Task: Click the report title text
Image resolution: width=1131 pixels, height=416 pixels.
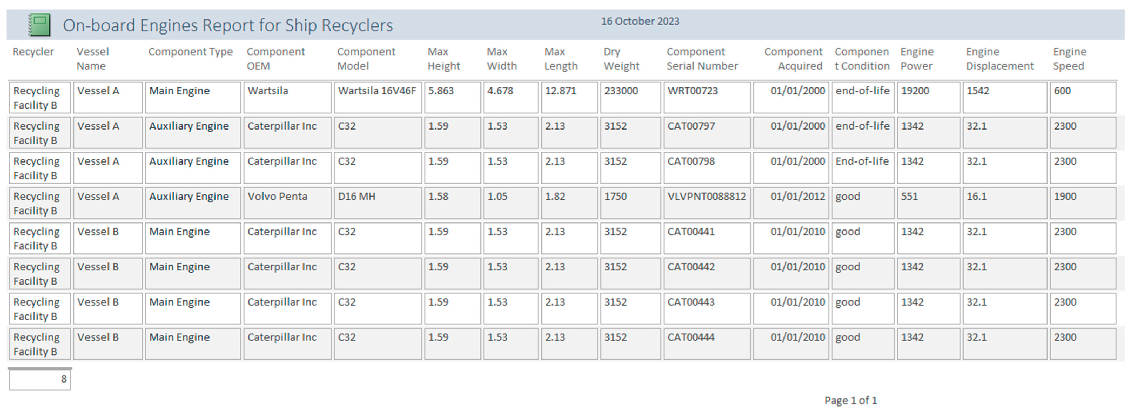Action: (x=227, y=25)
